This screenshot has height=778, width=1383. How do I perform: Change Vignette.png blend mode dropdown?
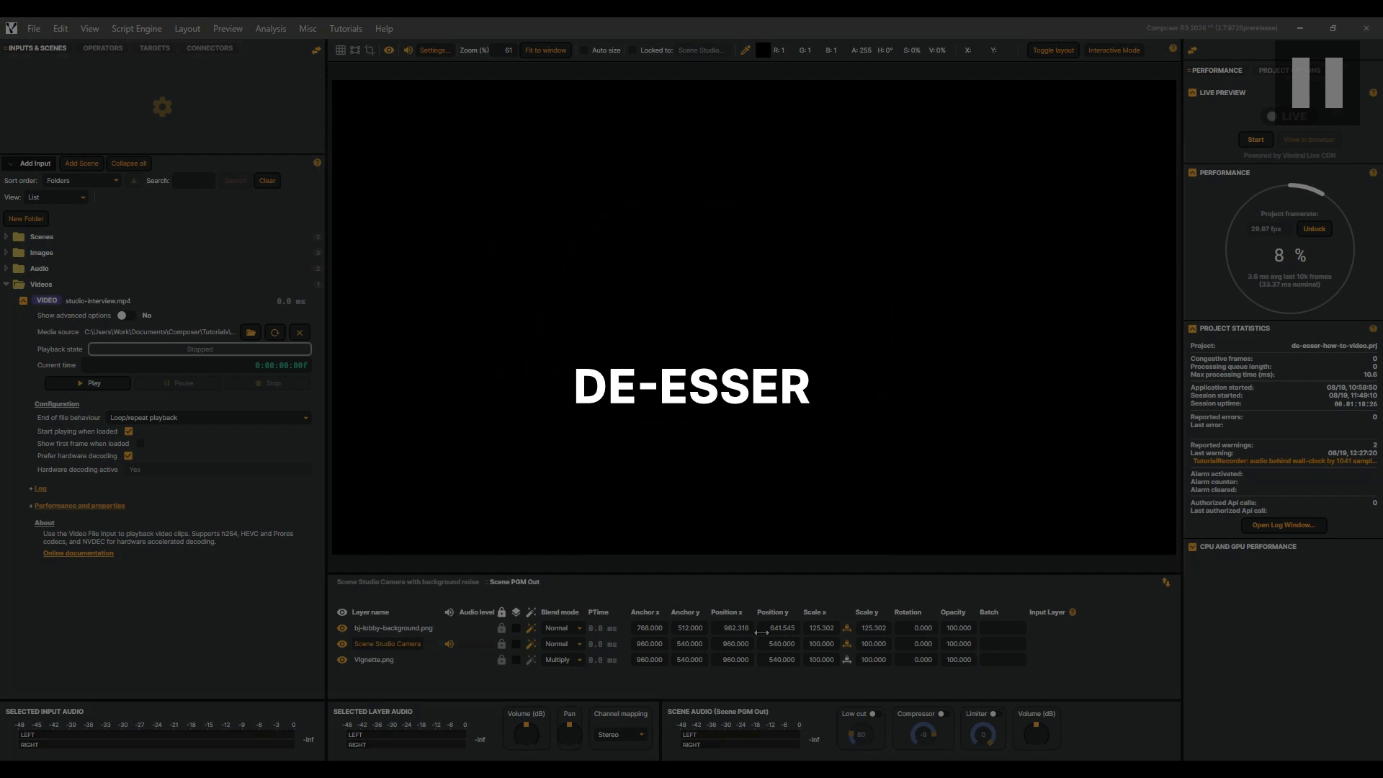pyautogui.click(x=563, y=660)
